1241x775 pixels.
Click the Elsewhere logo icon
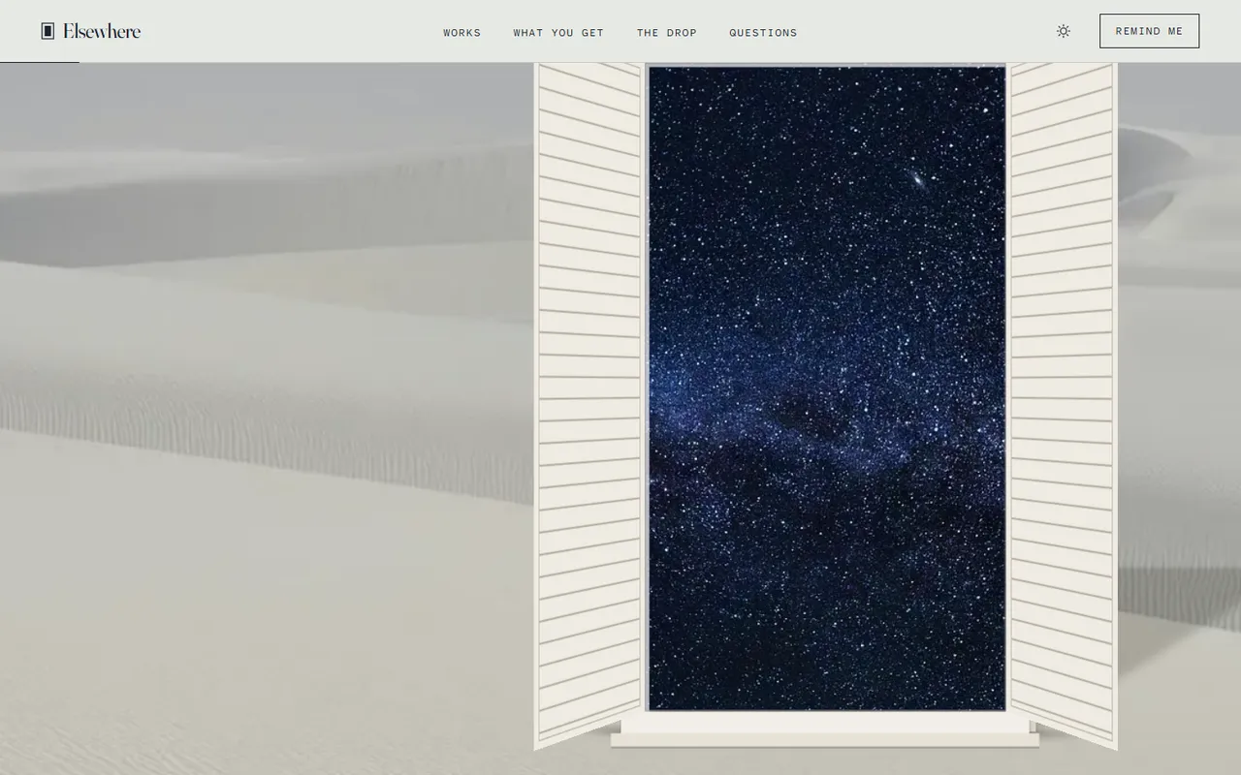click(x=48, y=31)
